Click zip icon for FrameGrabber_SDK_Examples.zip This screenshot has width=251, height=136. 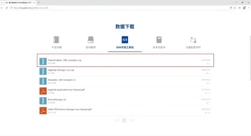pyautogui.click(x=43, y=62)
